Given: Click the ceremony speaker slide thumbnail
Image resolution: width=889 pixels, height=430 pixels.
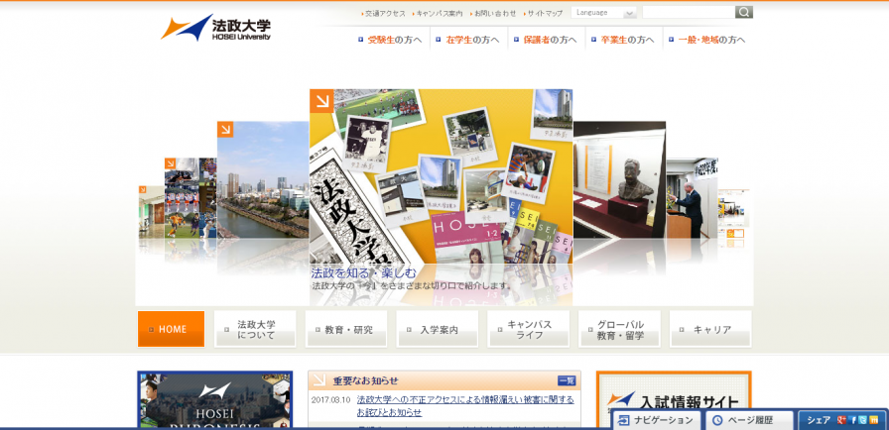Looking at the screenshot, I should pos(692,197).
